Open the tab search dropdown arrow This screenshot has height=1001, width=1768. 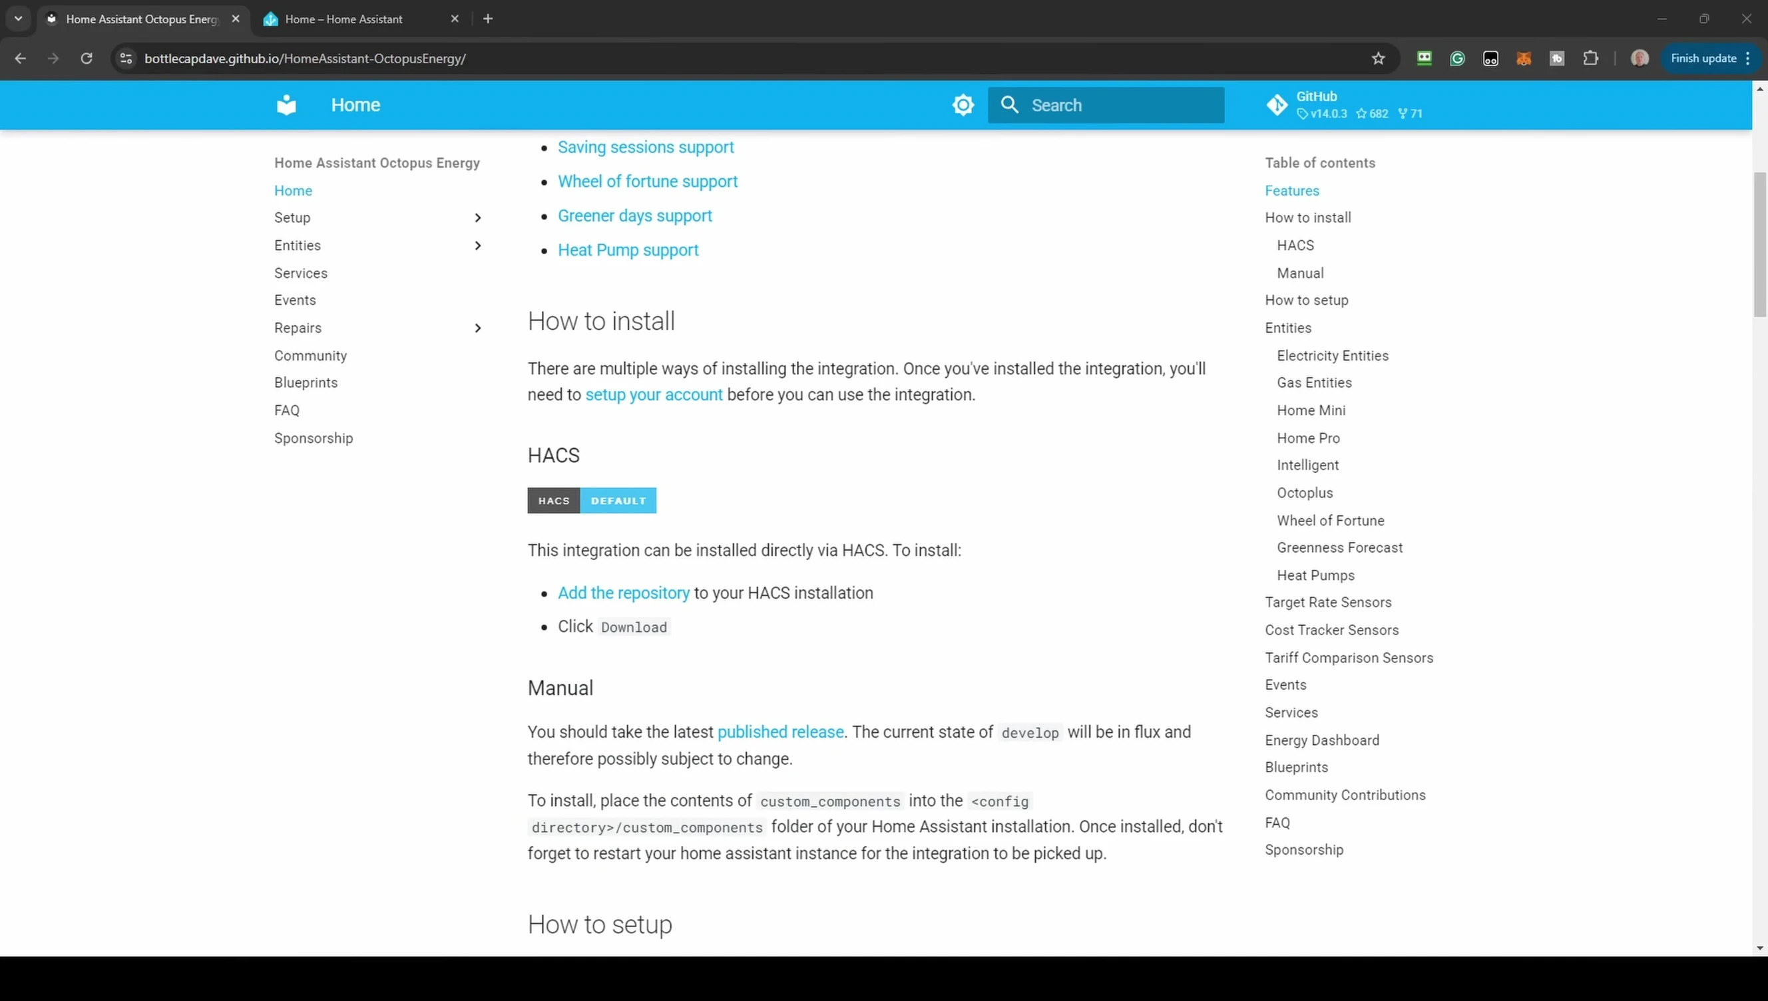[19, 19]
